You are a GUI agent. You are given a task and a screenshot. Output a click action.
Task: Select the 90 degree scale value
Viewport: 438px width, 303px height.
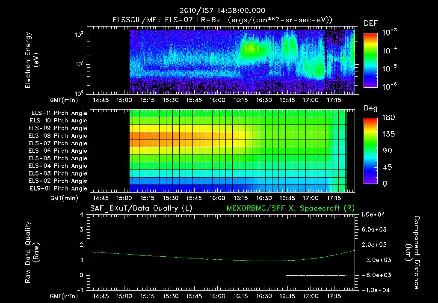tap(388, 151)
